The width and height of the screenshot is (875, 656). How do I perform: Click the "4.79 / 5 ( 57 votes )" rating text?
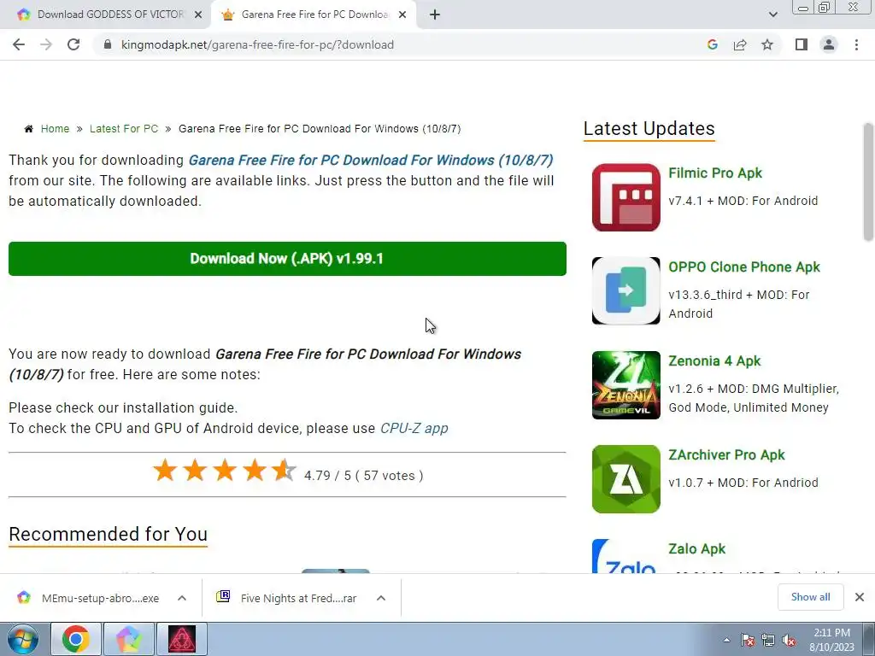[x=364, y=476]
